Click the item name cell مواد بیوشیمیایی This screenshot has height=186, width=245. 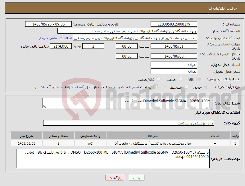click(x=152, y=143)
